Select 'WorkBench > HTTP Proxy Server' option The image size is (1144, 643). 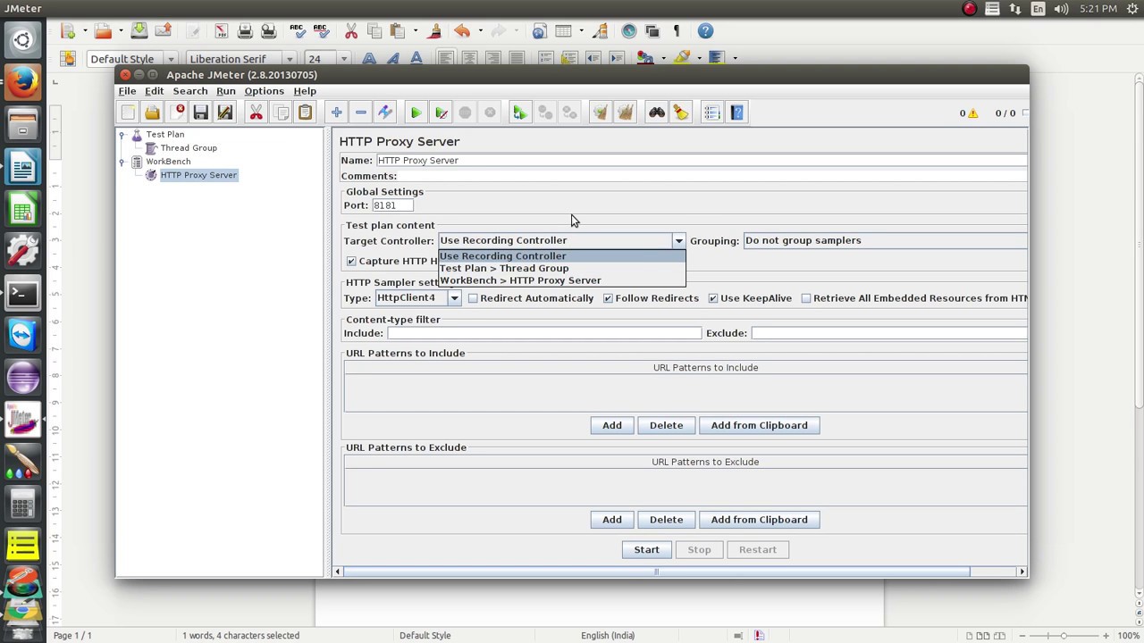pyautogui.click(x=562, y=280)
